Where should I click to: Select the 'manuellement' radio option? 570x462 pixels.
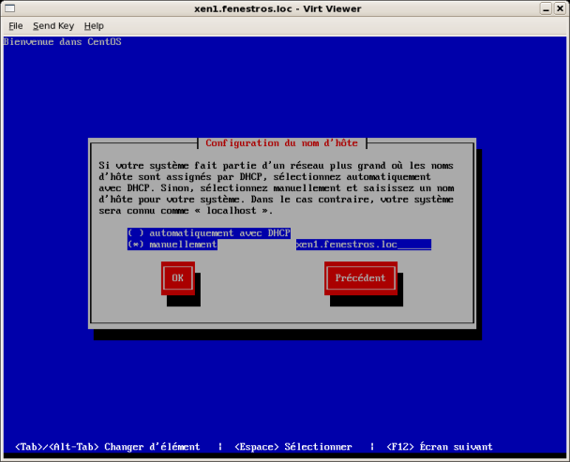(172, 245)
